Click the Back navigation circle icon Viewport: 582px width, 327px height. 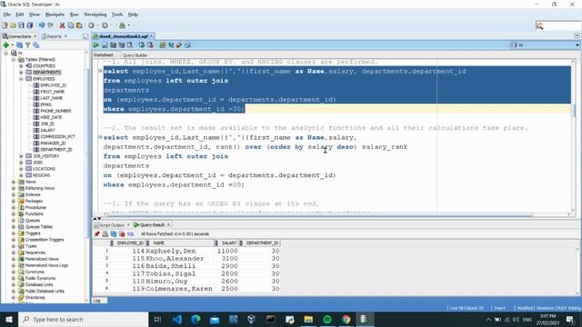tap(91, 25)
